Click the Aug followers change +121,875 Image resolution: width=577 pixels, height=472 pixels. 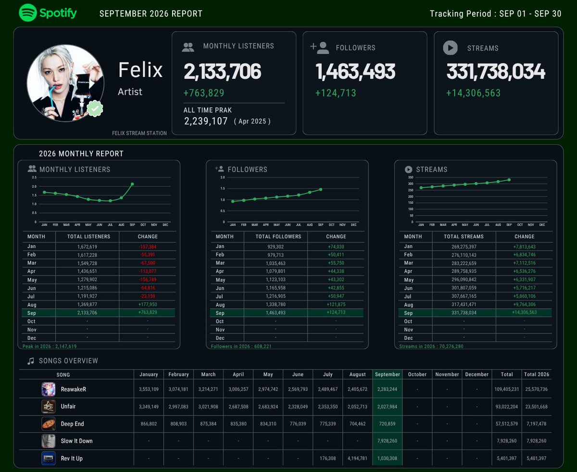coord(336,304)
